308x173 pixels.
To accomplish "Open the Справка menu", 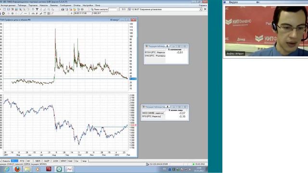I will click(203, 5).
